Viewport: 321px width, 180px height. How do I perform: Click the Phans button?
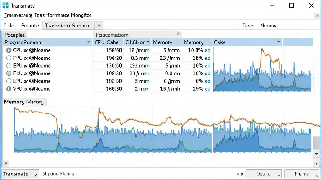coord(301,174)
